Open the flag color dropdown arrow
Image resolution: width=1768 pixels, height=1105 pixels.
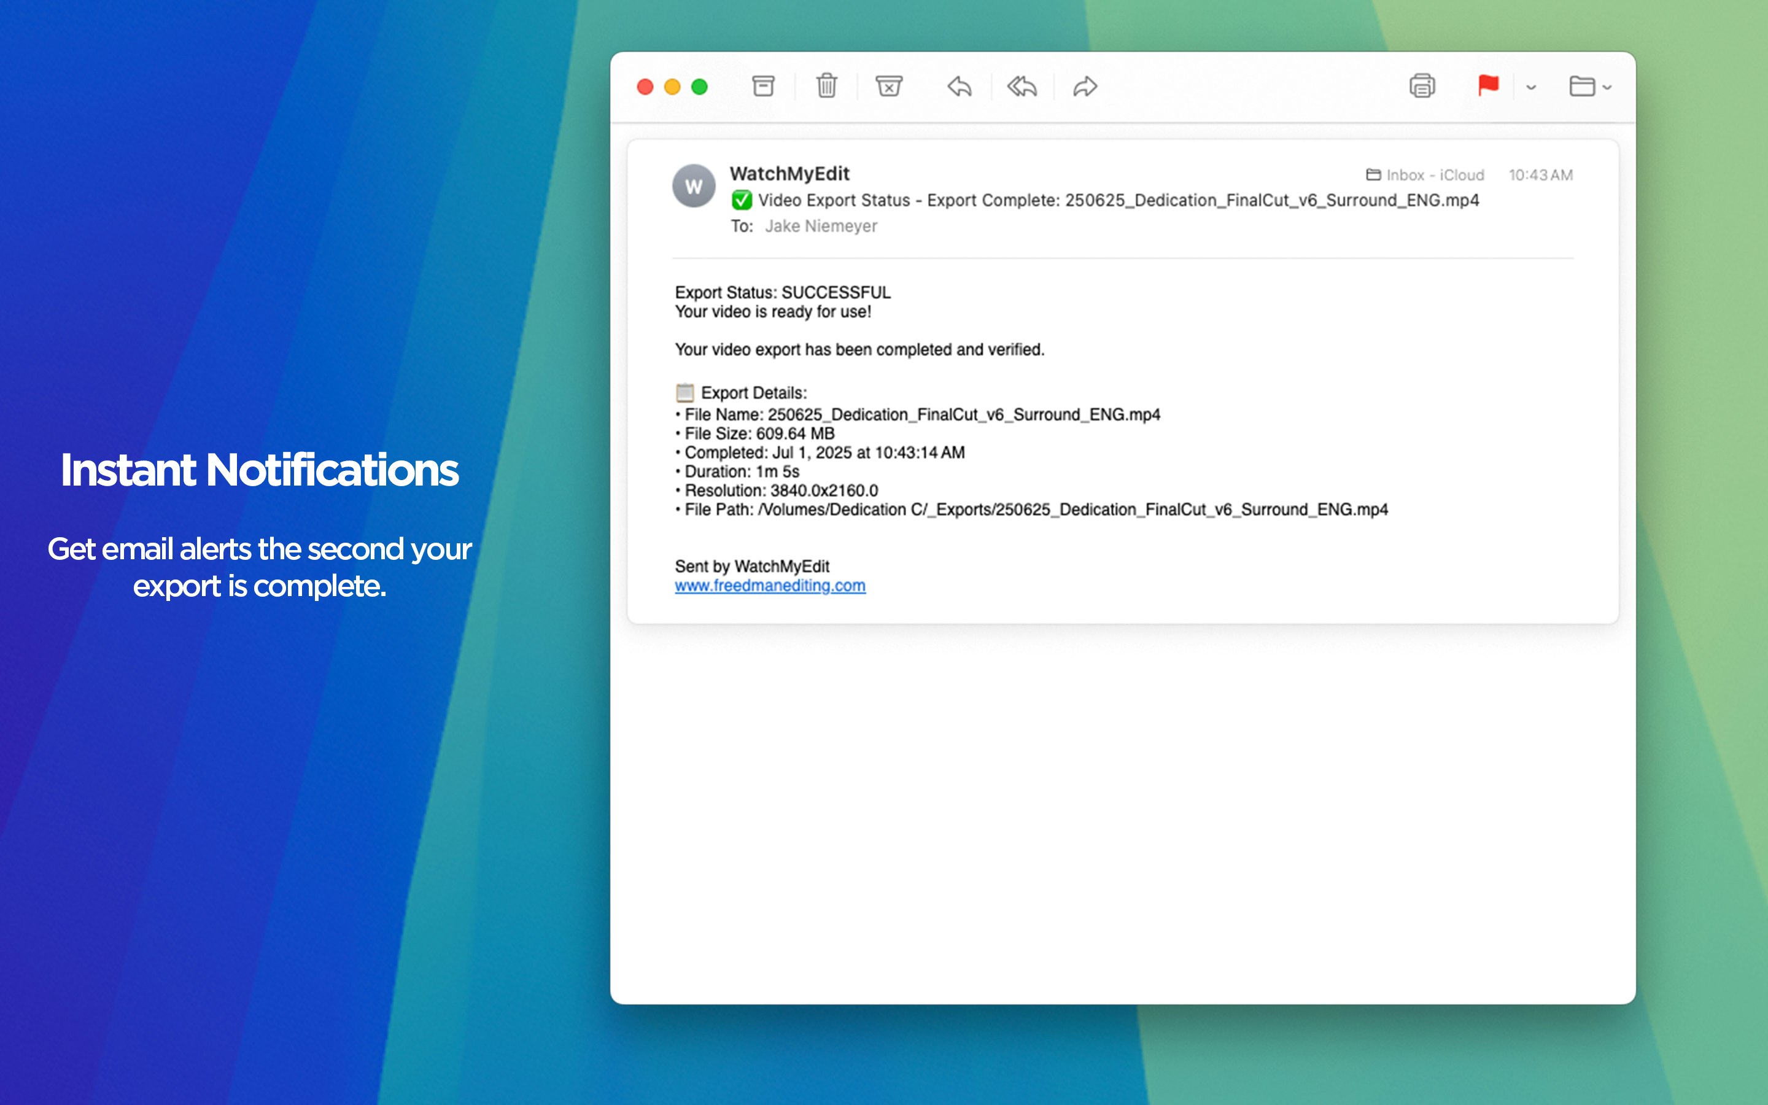click(x=1531, y=88)
